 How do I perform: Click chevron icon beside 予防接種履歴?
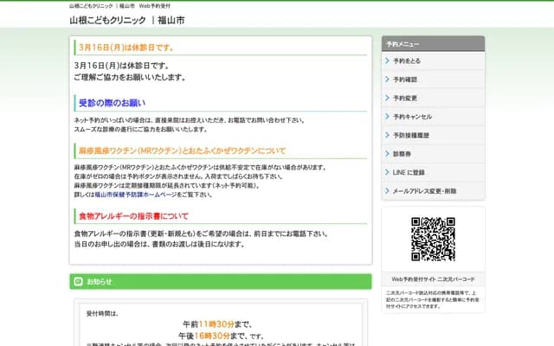coord(387,135)
